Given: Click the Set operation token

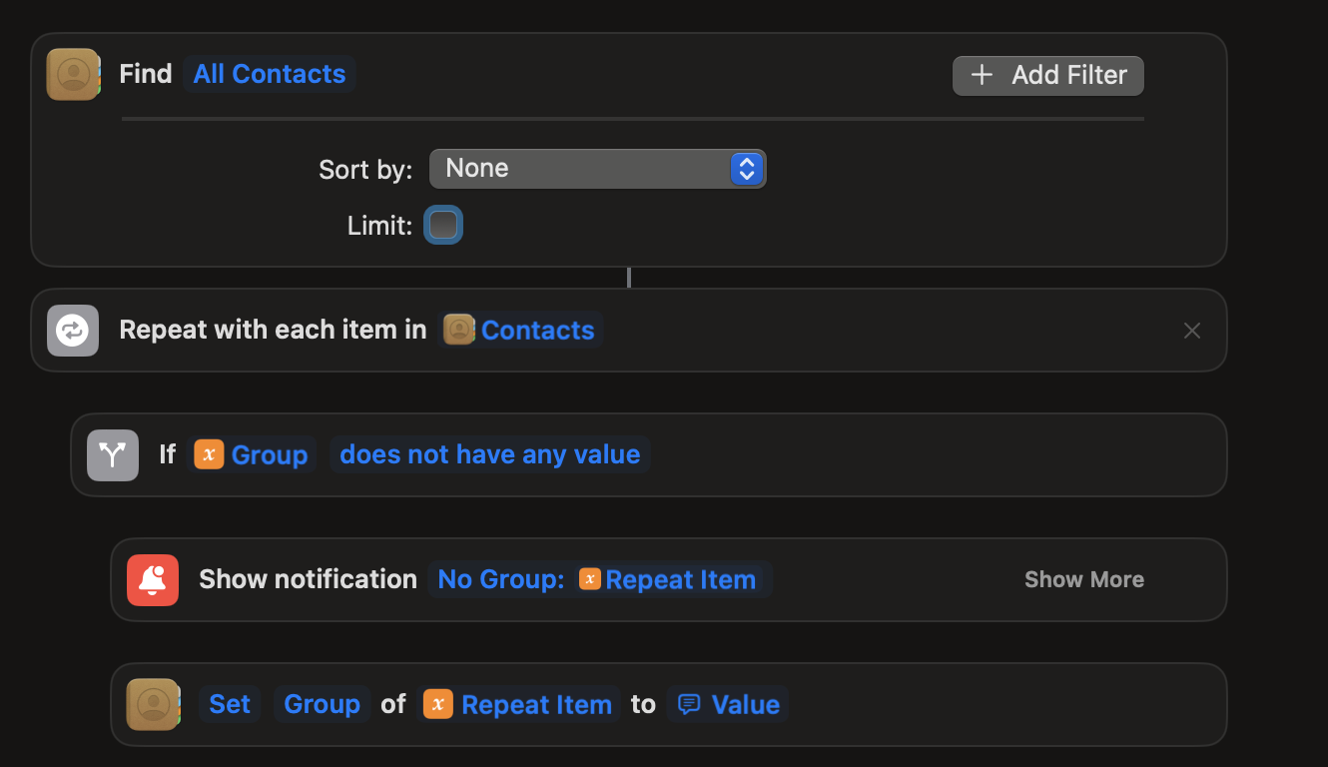Looking at the screenshot, I should pos(230,704).
